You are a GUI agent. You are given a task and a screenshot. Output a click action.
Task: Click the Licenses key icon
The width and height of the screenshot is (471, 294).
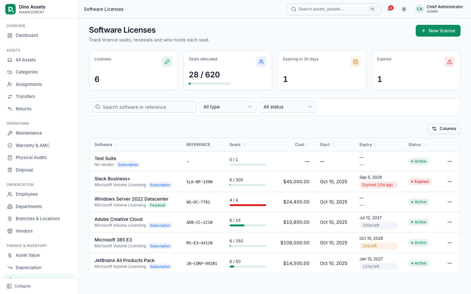click(x=167, y=62)
